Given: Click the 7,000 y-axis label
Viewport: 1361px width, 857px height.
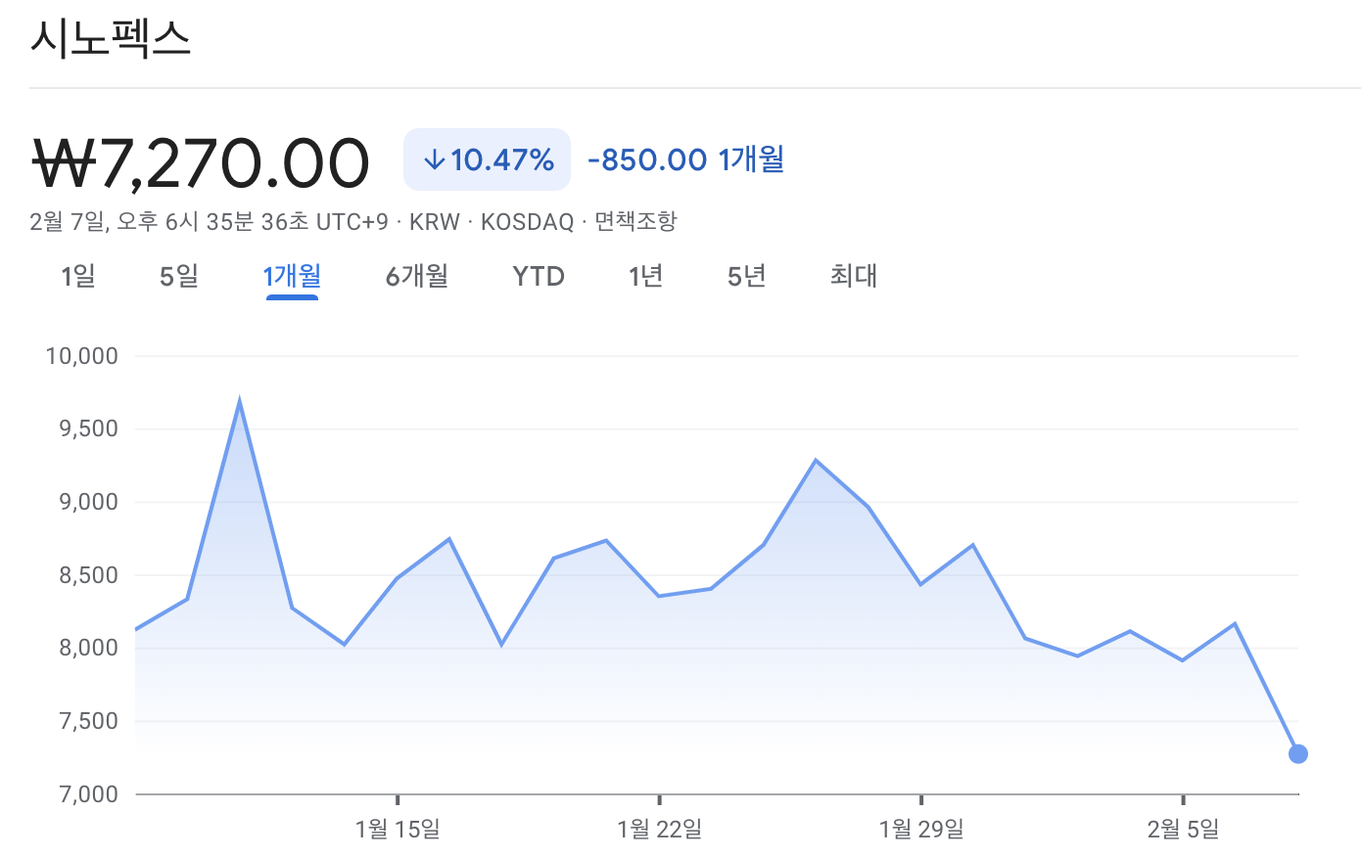Looking at the screenshot, I should point(88,794).
